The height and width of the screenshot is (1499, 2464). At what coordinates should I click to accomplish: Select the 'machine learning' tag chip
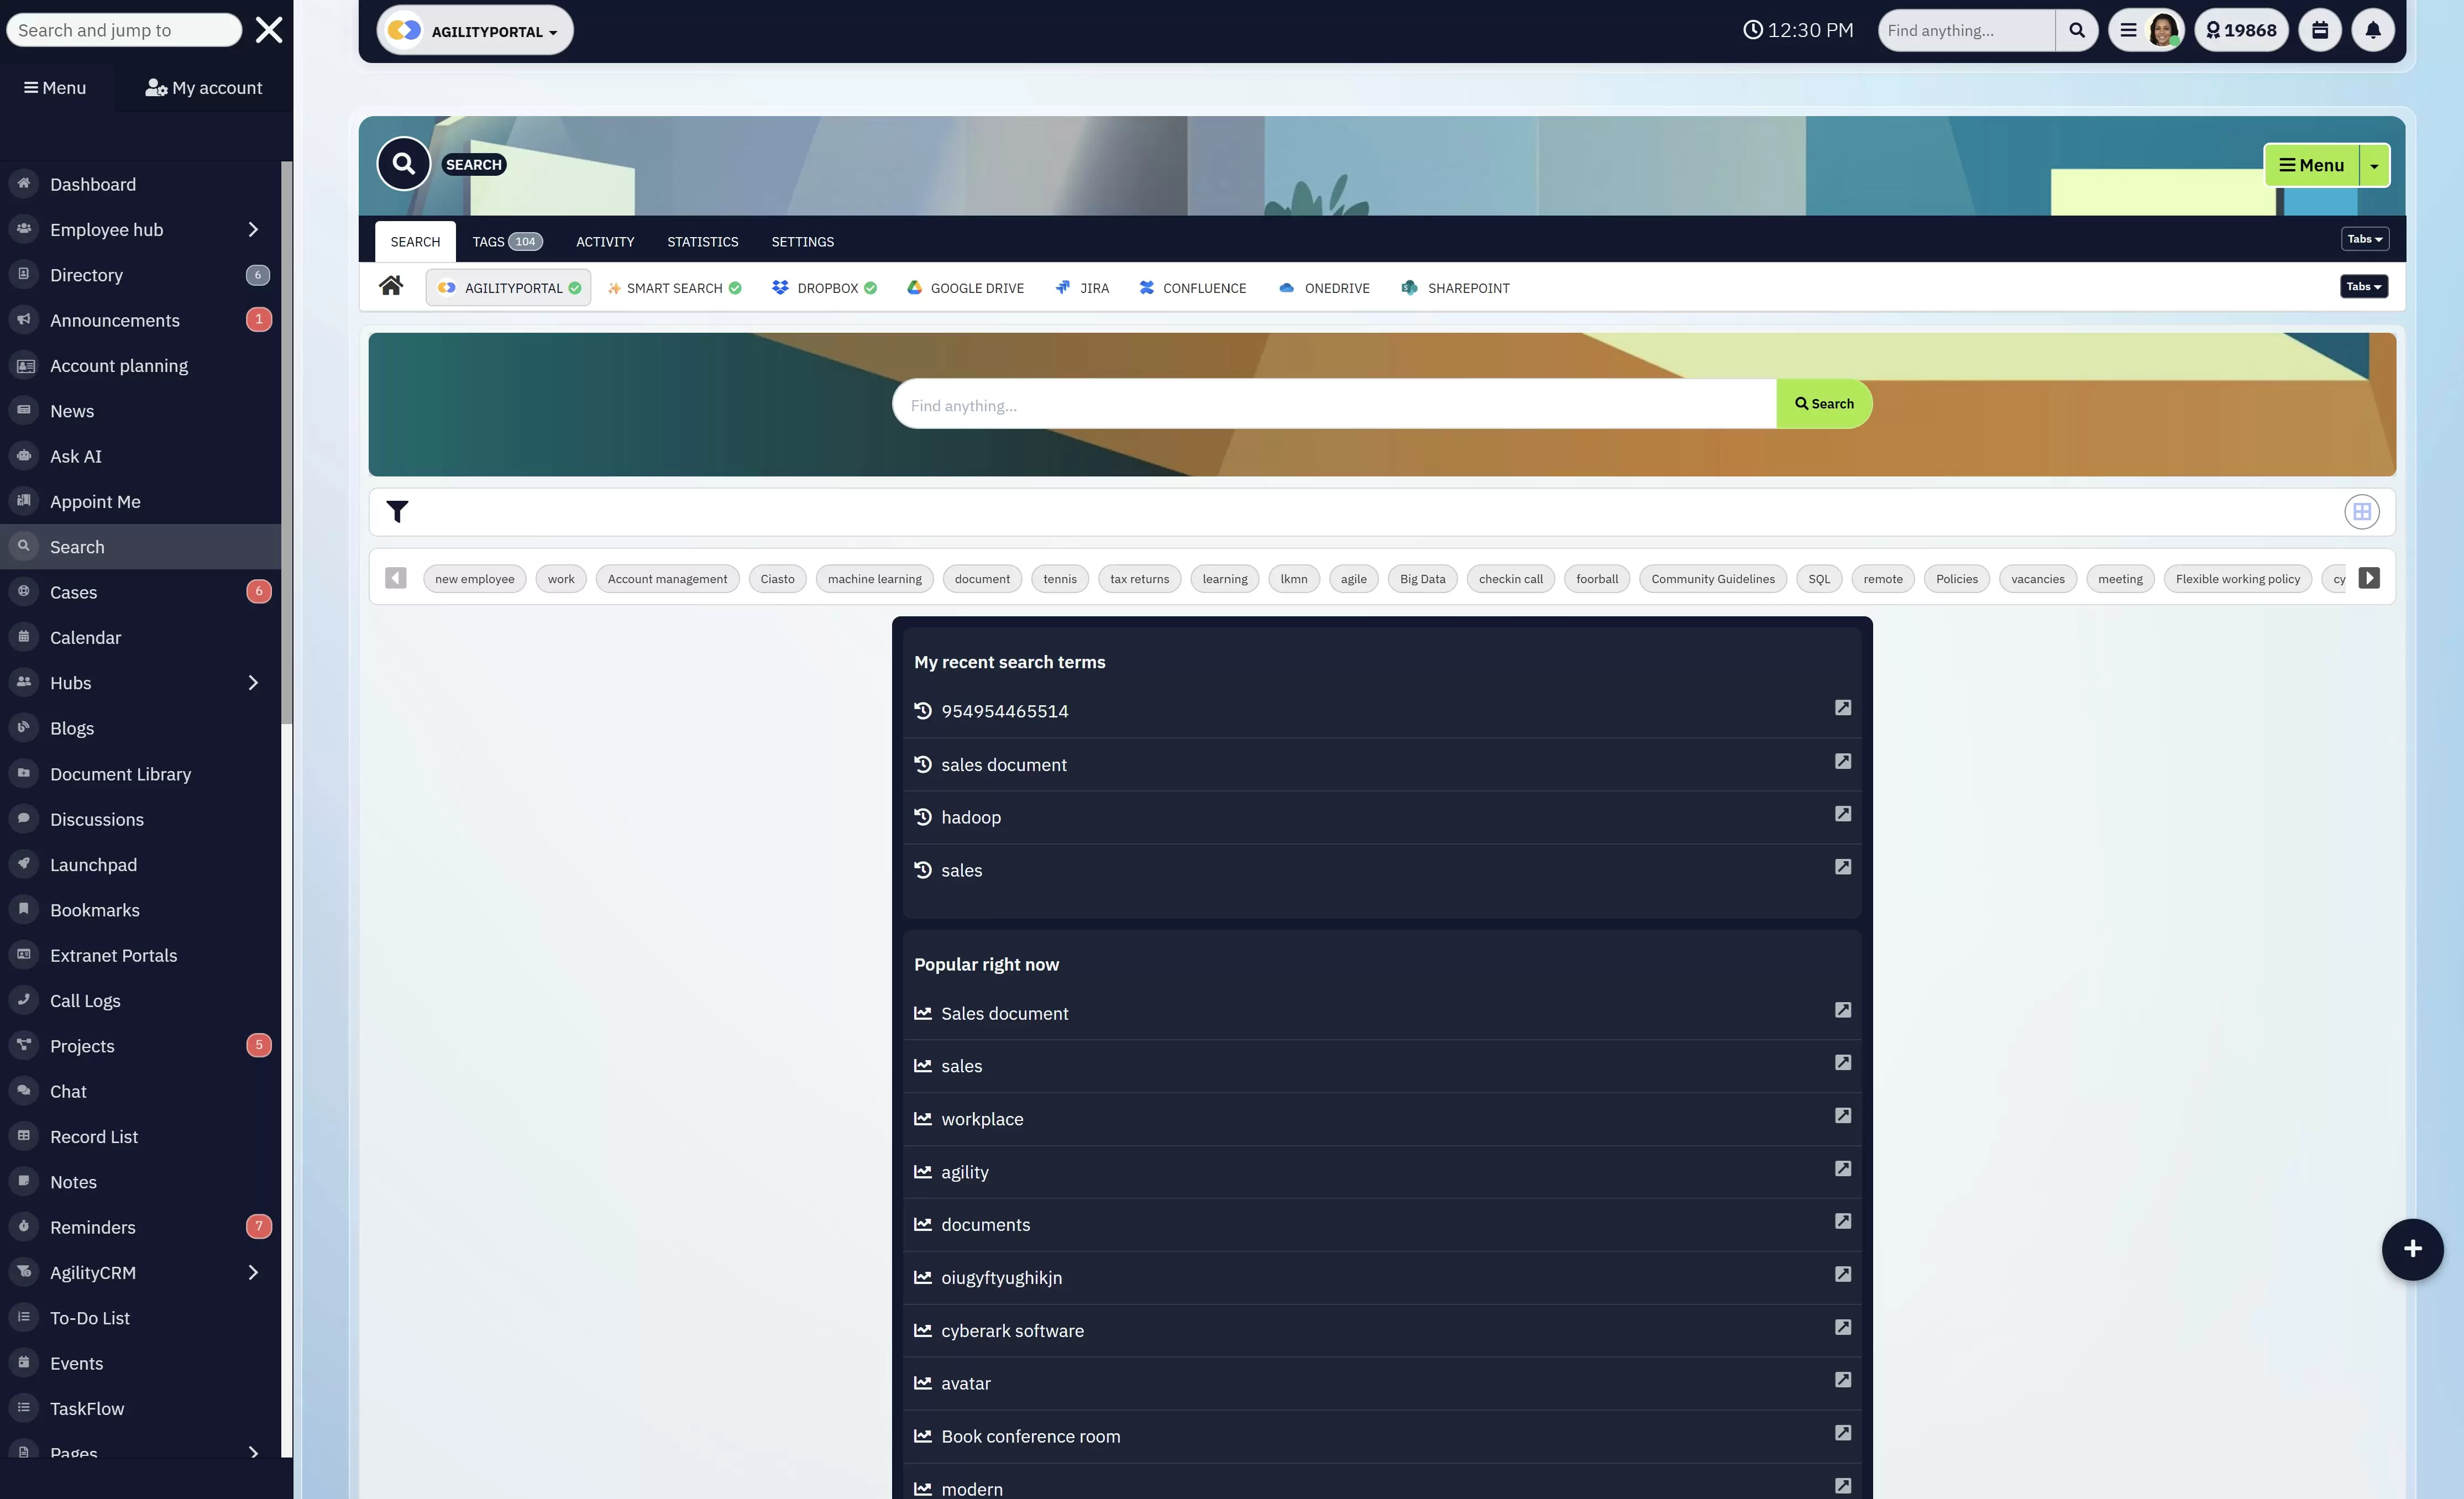tap(874, 579)
